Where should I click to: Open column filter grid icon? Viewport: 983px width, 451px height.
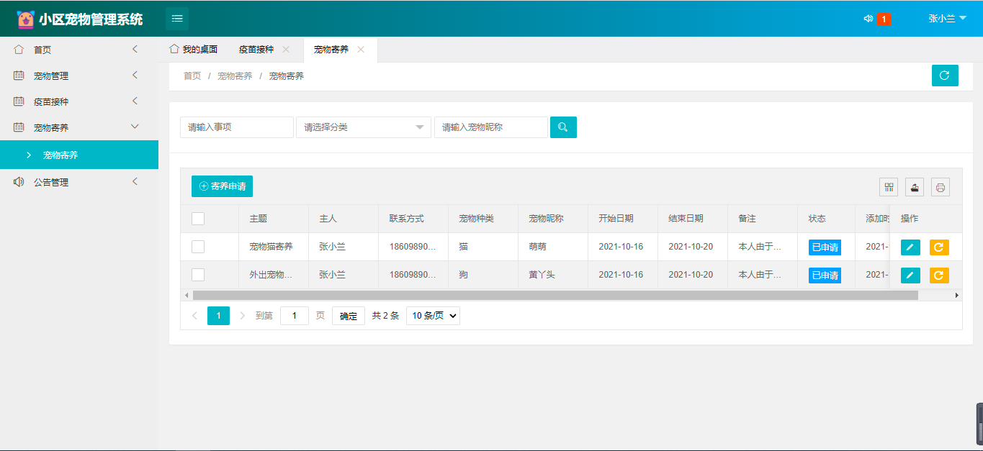click(889, 187)
